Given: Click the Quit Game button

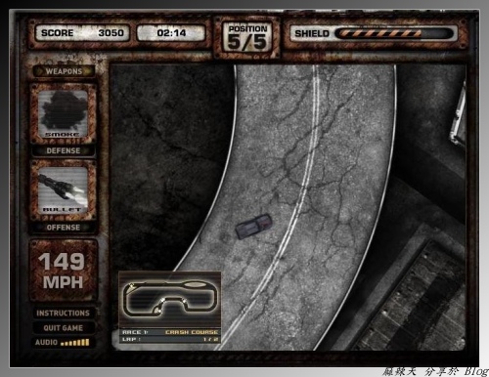Looking at the screenshot, I should [x=63, y=328].
